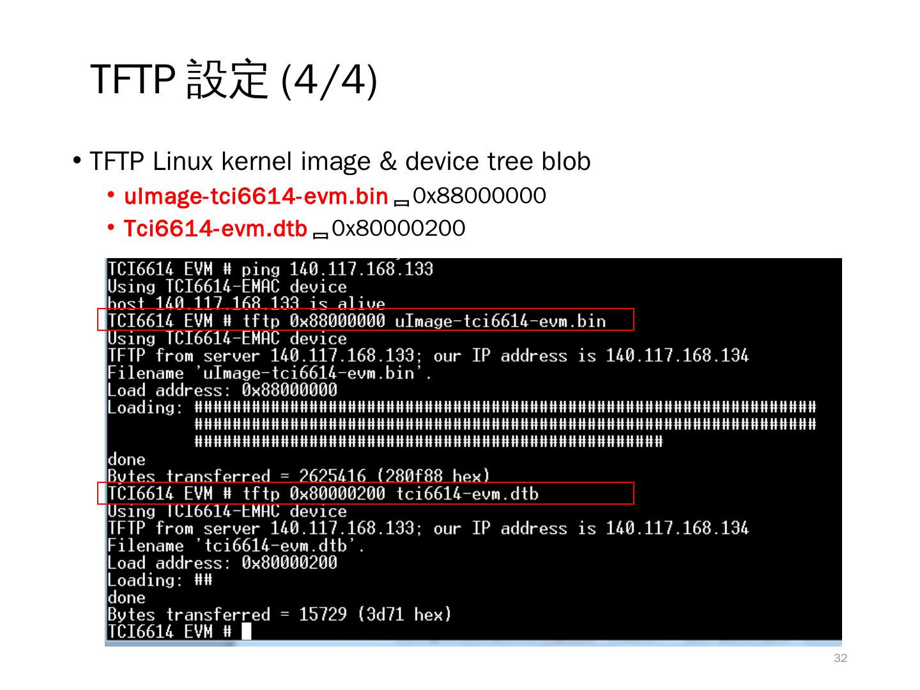The image size is (920, 690).
Task: Click the 'Load address: 0x88000000' terminal line
Action: click(222, 390)
